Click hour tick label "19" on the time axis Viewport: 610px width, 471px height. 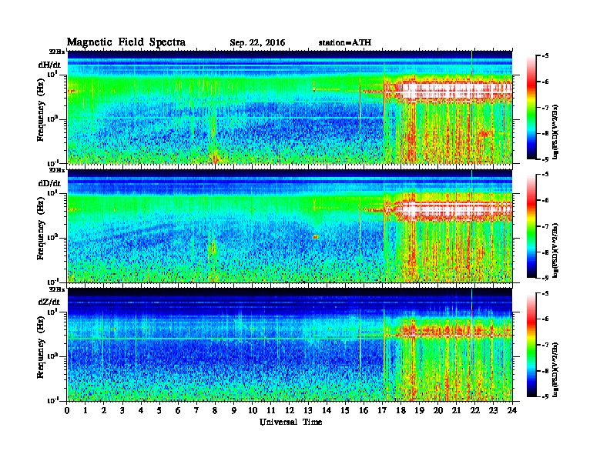pyautogui.click(x=419, y=410)
